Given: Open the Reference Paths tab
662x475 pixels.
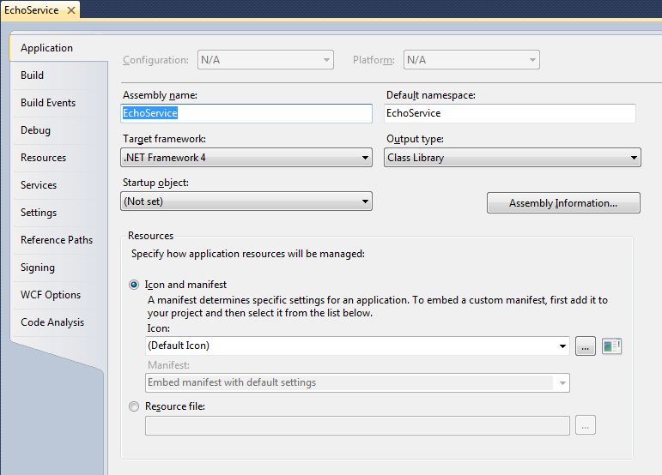Looking at the screenshot, I should tap(57, 240).
